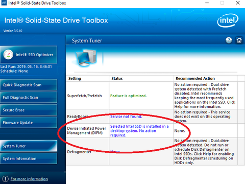Go to the Firmware Update section
The image size is (245, 184).
pyautogui.click(x=29, y=123)
